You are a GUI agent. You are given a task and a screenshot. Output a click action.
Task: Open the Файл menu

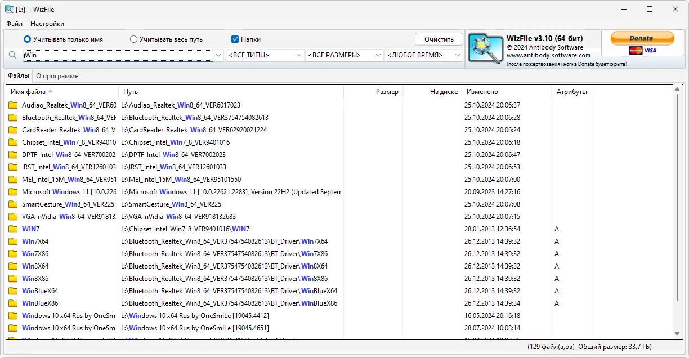[15, 24]
